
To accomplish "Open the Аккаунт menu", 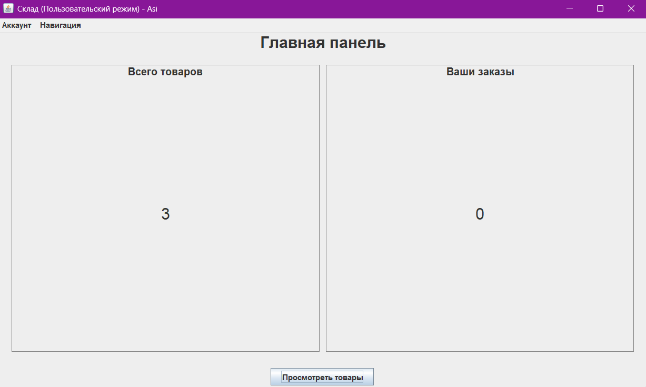I will pos(17,25).
